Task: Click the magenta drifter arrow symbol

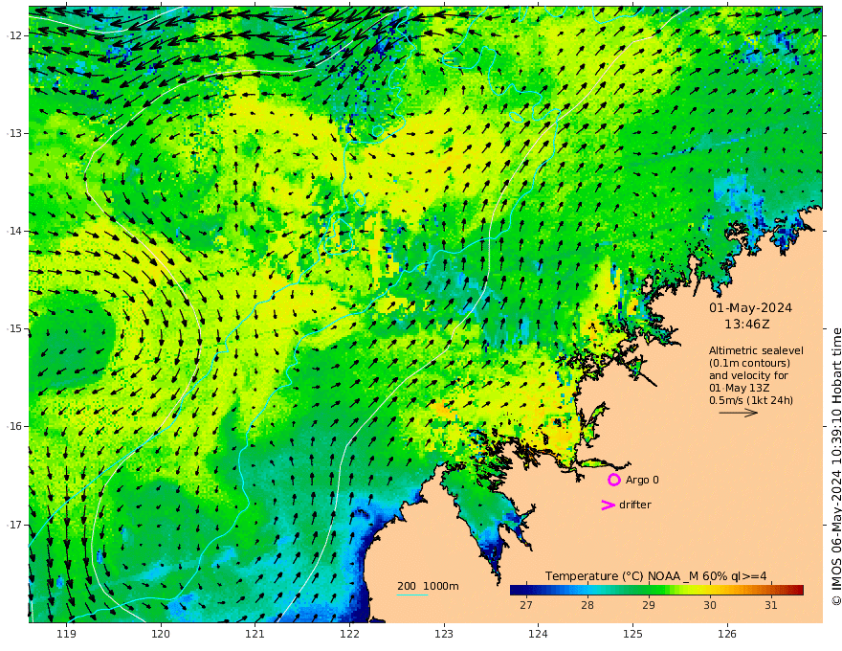Action: tap(608, 505)
